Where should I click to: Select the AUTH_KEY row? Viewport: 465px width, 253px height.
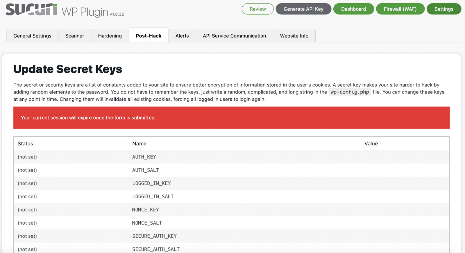click(x=144, y=157)
